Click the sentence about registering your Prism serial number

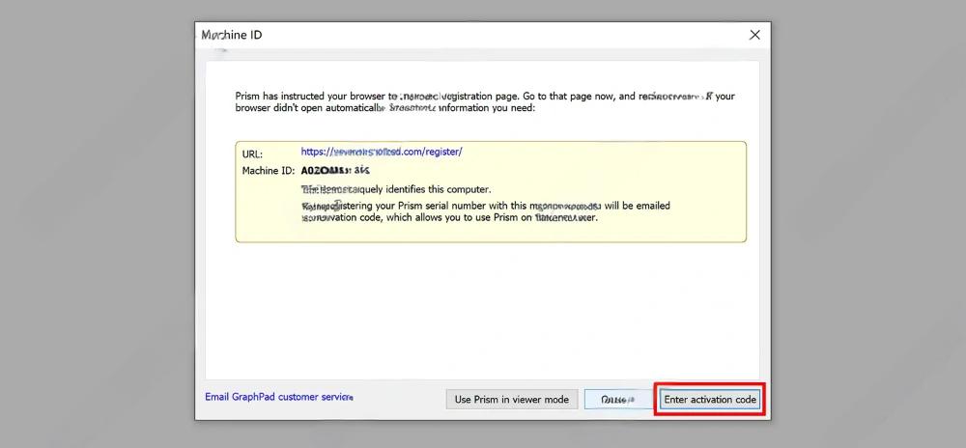[483, 206]
